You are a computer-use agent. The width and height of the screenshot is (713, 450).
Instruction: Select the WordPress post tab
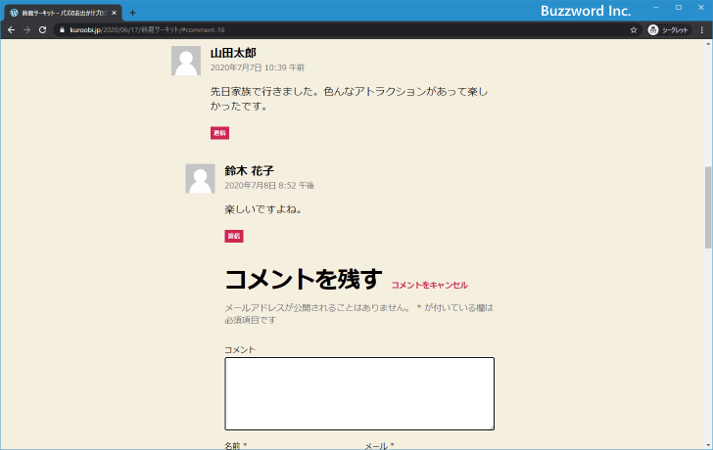click(59, 13)
